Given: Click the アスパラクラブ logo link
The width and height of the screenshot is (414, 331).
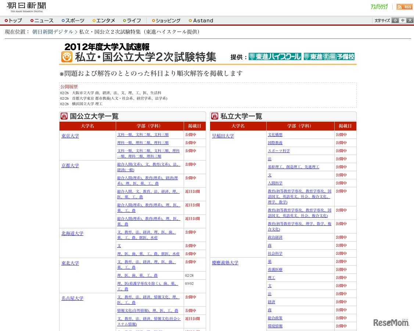Looking at the screenshot, I should (379, 7).
